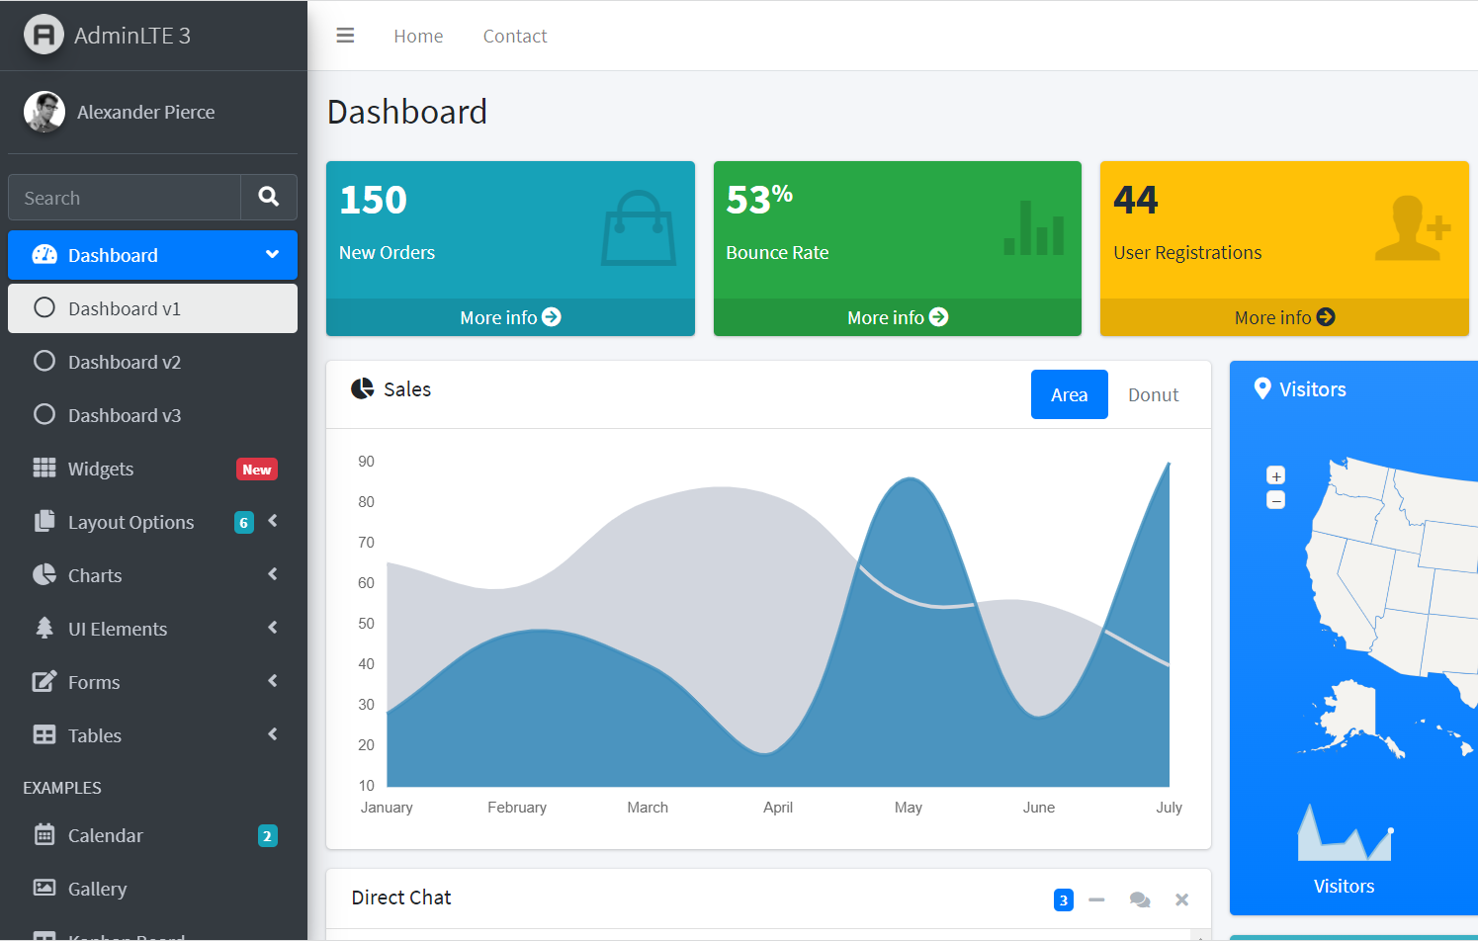
Task: Click the Gallery image icon
Action: 44,888
